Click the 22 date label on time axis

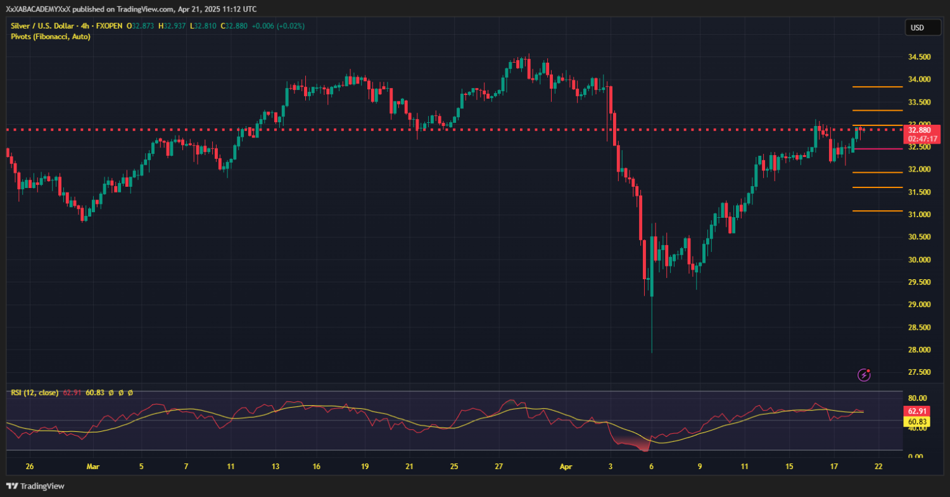pyautogui.click(x=878, y=467)
